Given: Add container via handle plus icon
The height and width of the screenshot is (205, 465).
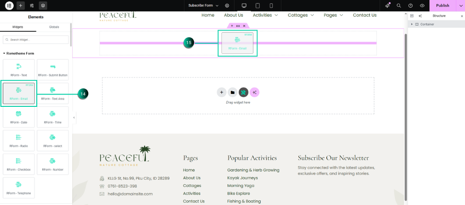Looking at the screenshot, I should pos(232,26).
